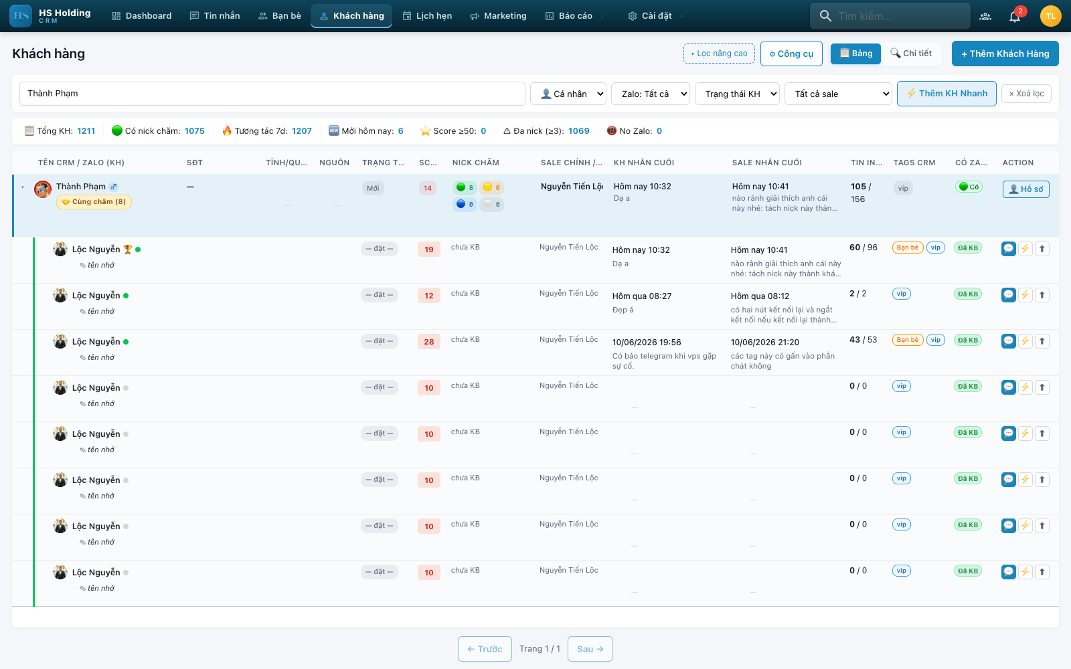This screenshot has height=669, width=1071.
Task: Click lightning quick action on second Lộc Nguyễn row
Action: point(1025,295)
